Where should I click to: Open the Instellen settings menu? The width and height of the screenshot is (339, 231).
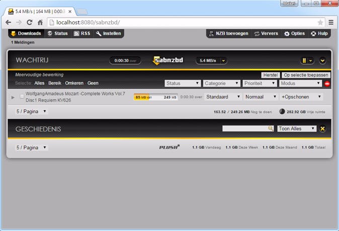click(x=109, y=34)
